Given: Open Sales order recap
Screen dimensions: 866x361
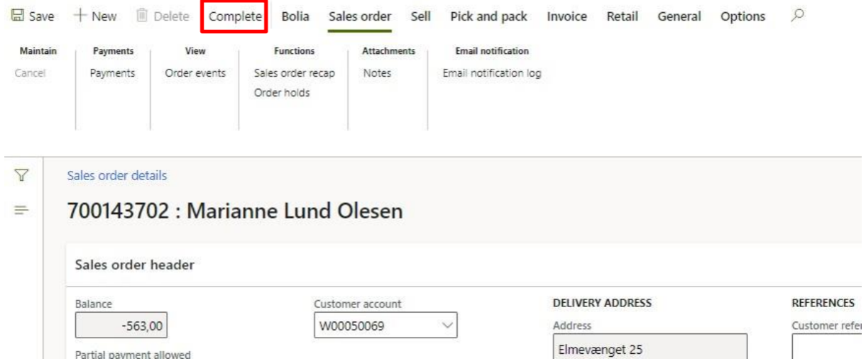Looking at the screenshot, I should [294, 73].
